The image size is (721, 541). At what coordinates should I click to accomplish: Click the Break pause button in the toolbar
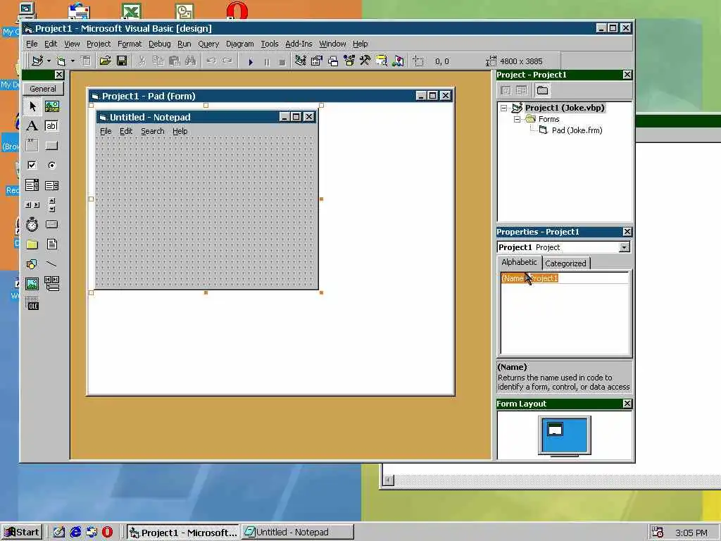pos(267,61)
